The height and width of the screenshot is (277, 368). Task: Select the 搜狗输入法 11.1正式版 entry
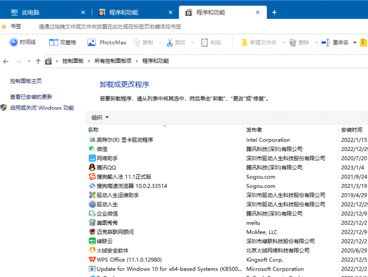123,176
